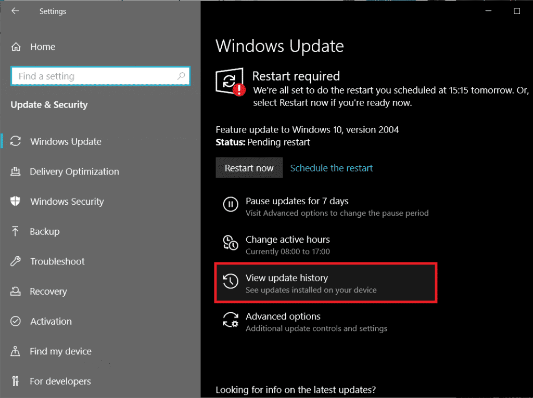Open Windows Update from the sidebar
533x398 pixels.
click(66, 141)
